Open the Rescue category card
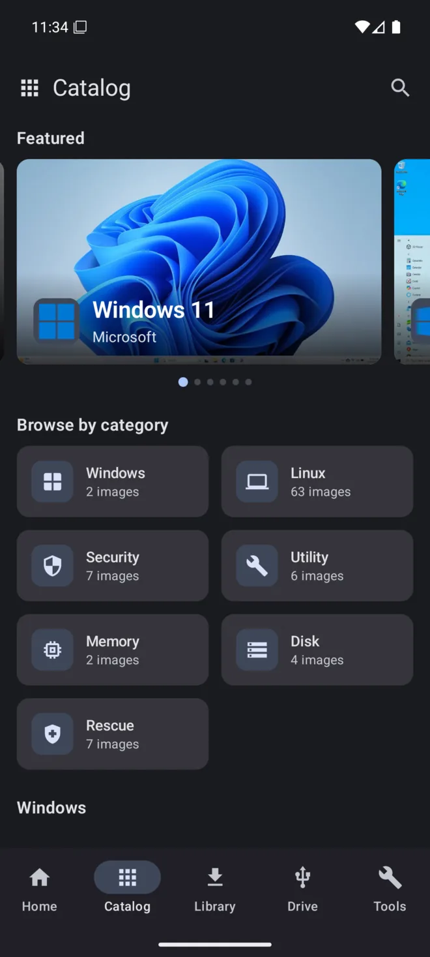Image resolution: width=430 pixels, height=957 pixels. [x=113, y=734]
